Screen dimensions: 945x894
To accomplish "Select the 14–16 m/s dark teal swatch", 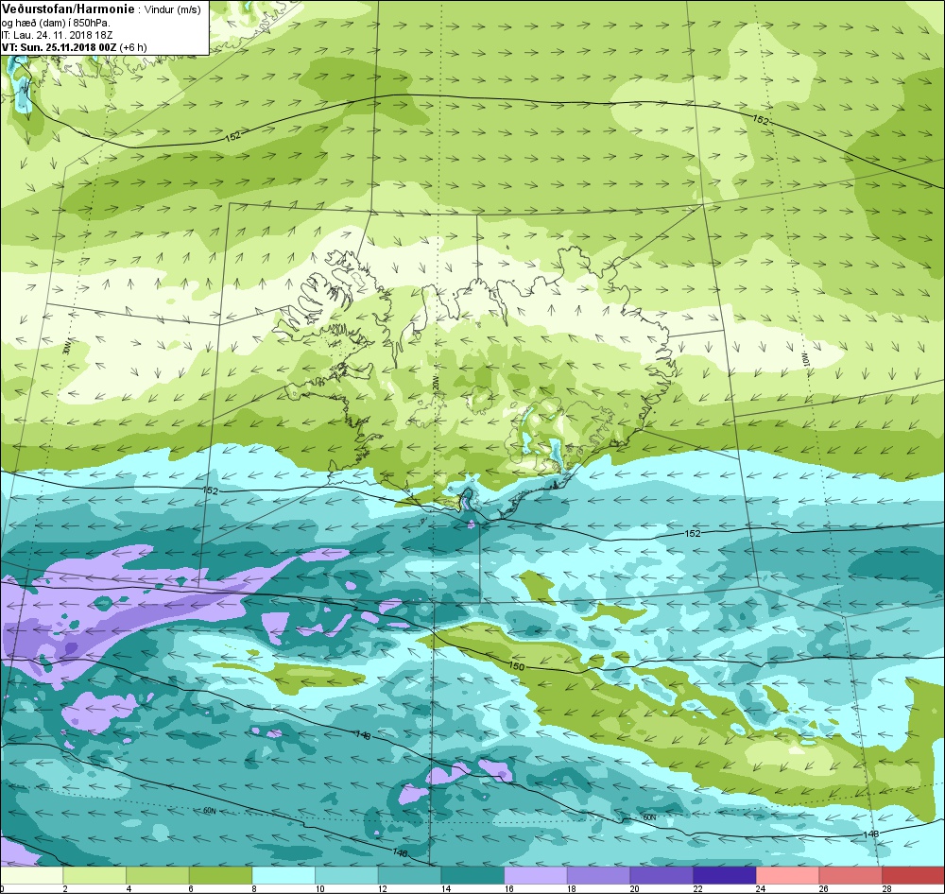I will click(472, 875).
